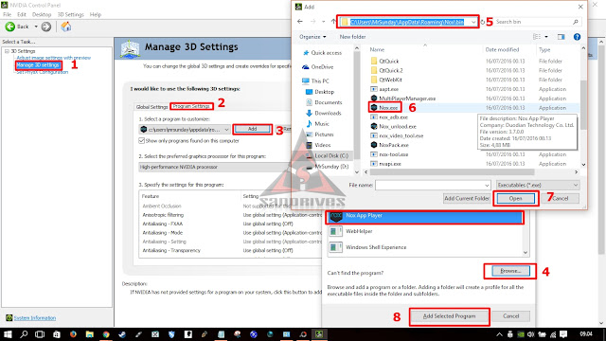Select Windows Shell Experience in program list
This screenshot has width=606, height=341.
[x=424, y=247]
